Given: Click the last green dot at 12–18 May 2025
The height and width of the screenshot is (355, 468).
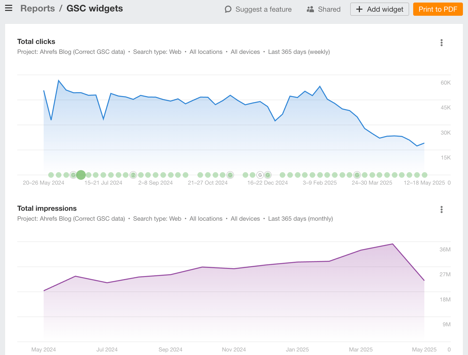Looking at the screenshot, I should (x=424, y=175).
